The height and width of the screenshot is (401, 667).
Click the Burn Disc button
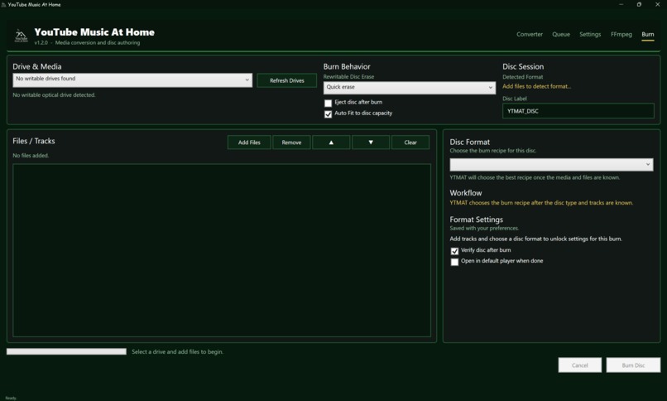tap(633, 365)
